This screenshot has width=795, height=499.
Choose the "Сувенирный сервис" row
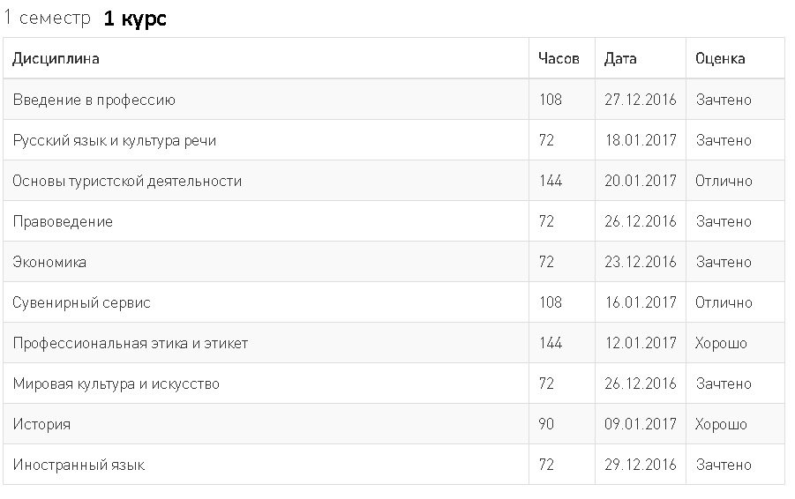(x=81, y=302)
